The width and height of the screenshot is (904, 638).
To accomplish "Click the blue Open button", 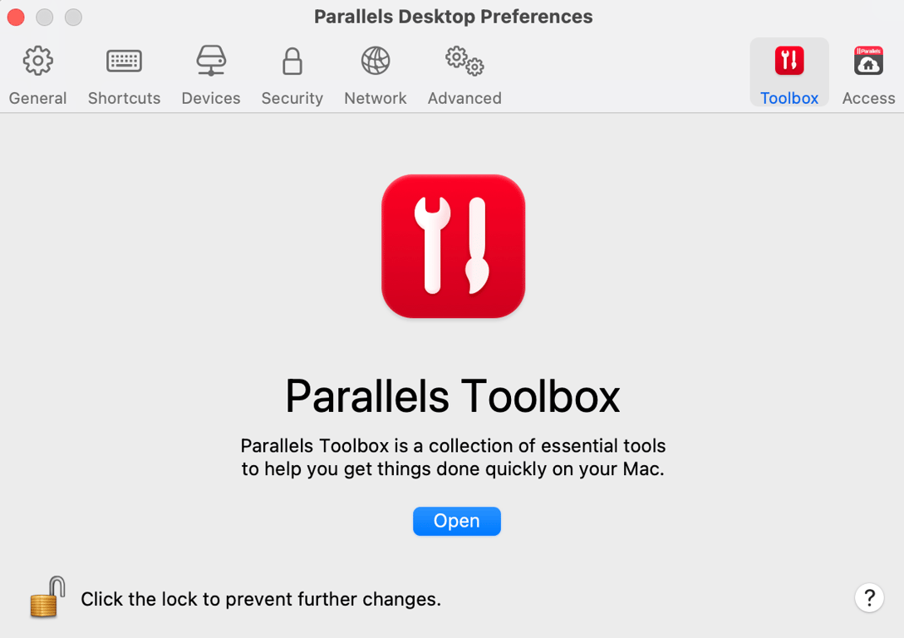I will click(x=457, y=521).
